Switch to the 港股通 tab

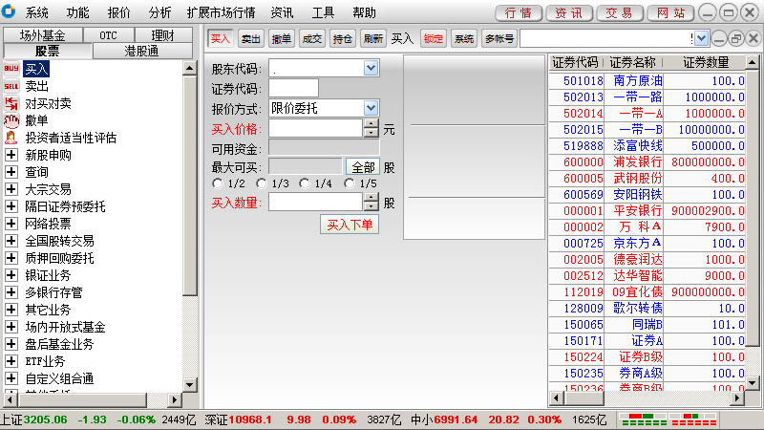click(x=141, y=51)
